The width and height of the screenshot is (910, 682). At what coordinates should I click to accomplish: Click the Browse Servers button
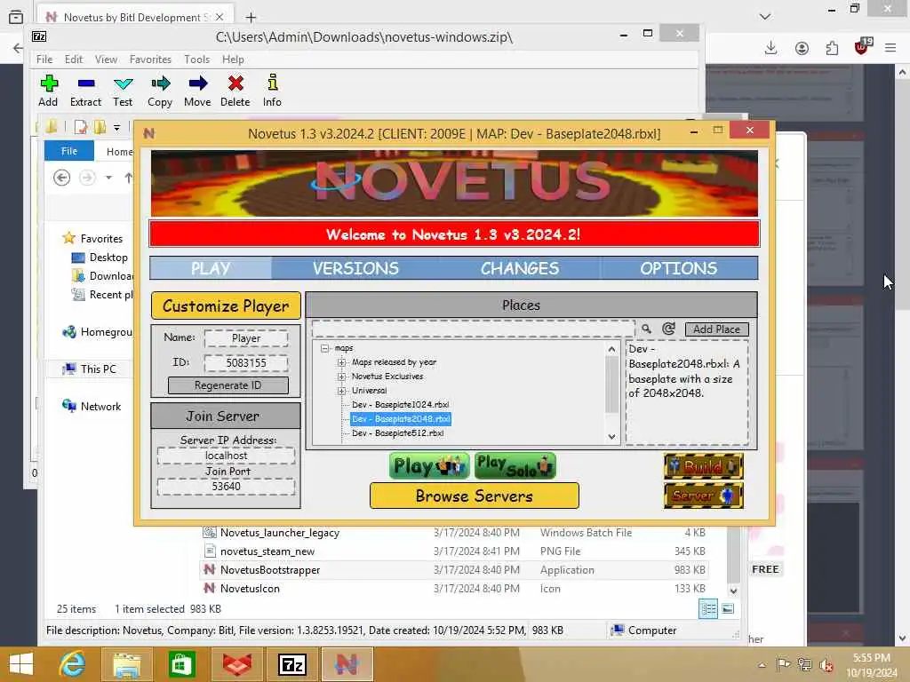point(475,496)
